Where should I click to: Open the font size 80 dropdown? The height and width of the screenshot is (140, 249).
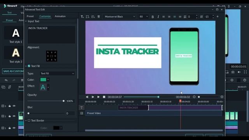click(x=144, y=17)
